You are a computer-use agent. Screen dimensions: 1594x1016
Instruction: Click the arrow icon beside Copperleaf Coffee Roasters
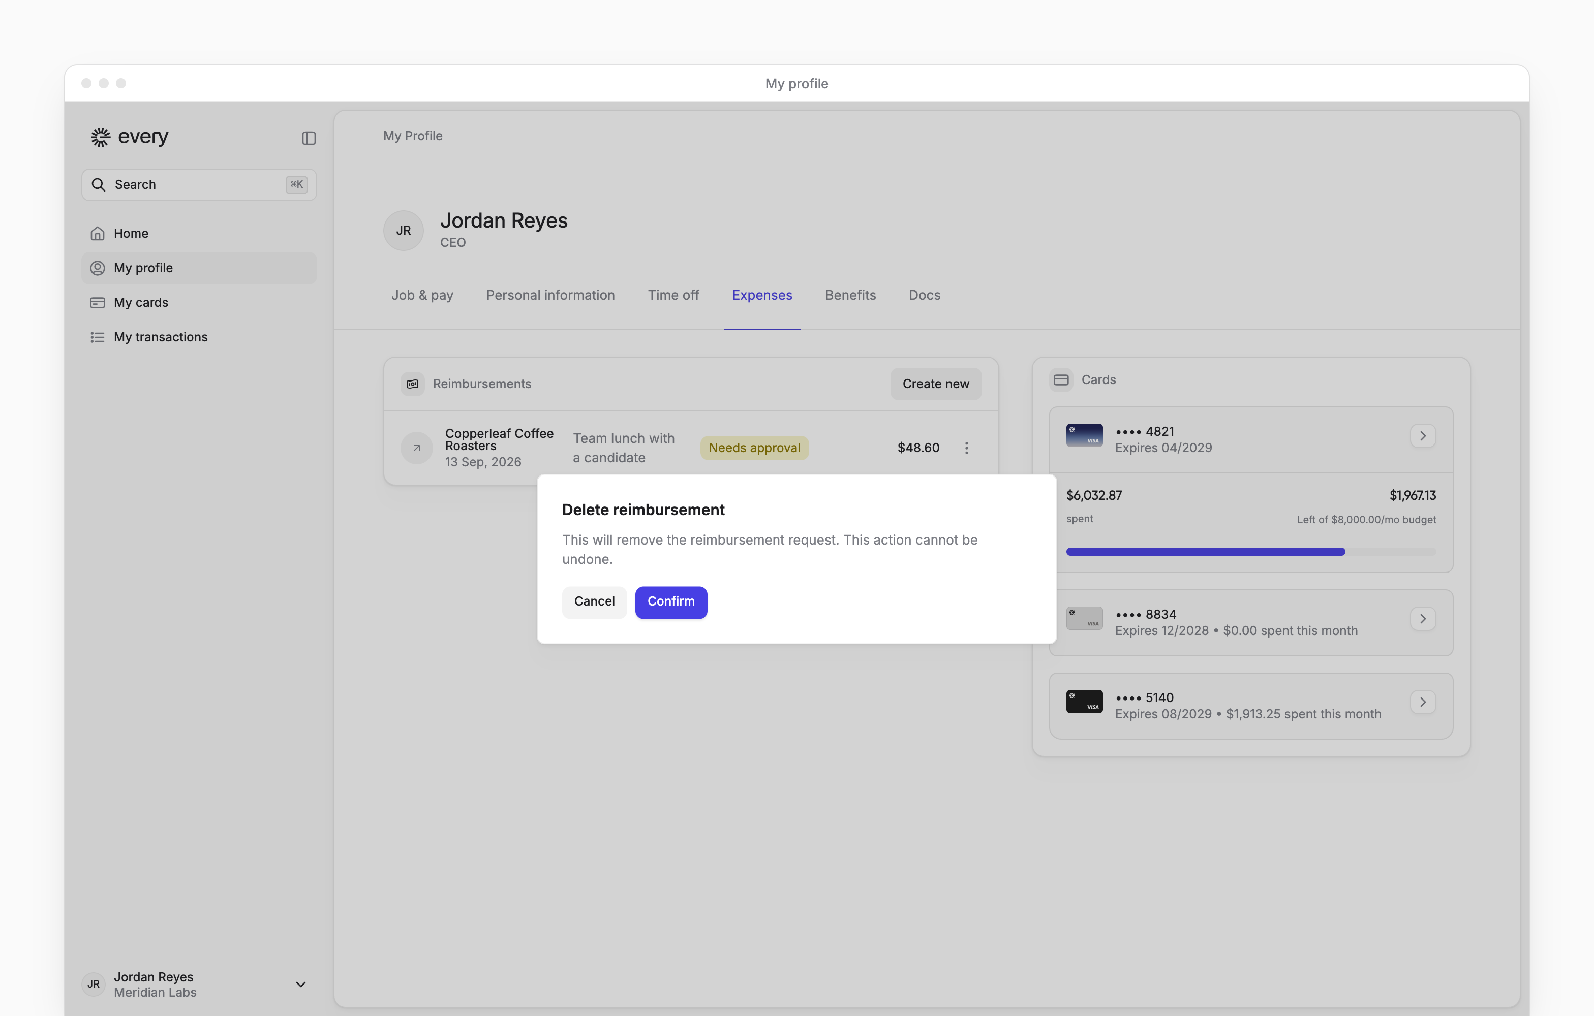pos(416,448)
